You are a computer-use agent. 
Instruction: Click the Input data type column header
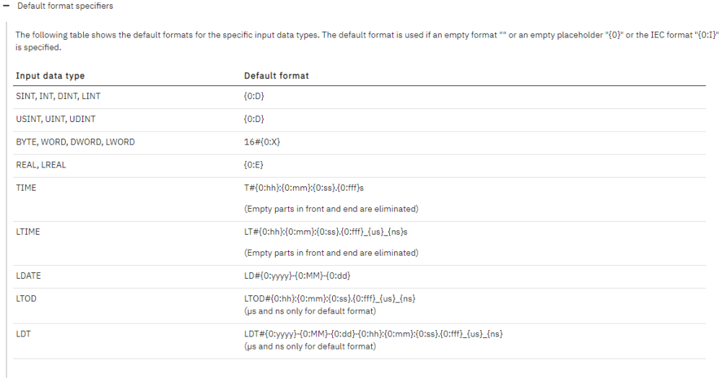(x=51, y=76)
